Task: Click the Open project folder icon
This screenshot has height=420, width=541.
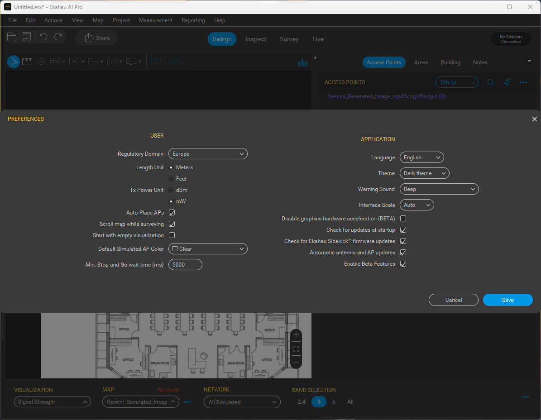Action: (x=12, y=37)
